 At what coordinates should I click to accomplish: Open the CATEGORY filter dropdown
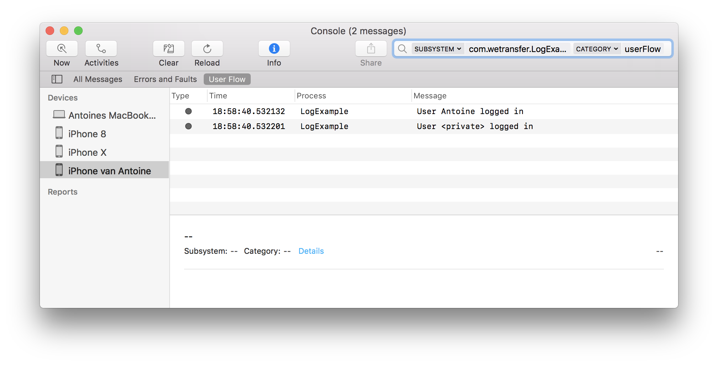pos(597,49)
